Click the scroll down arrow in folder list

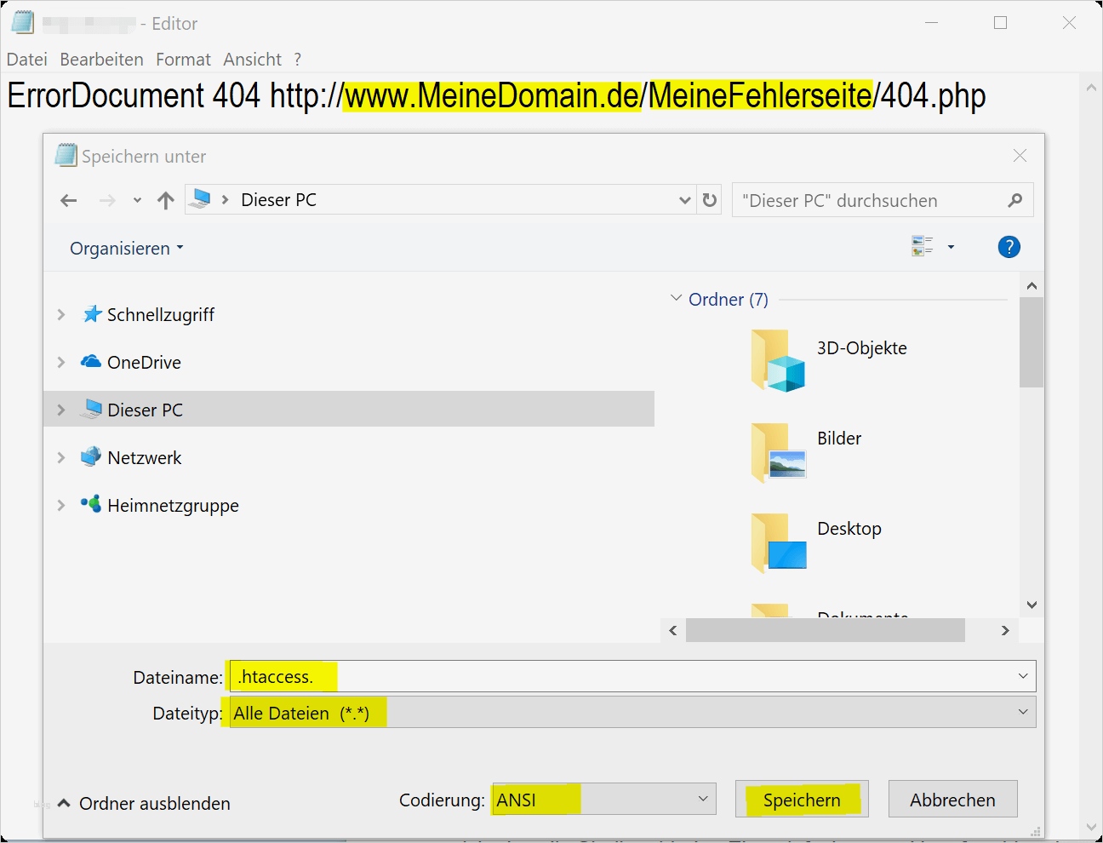pos(1032,605)
